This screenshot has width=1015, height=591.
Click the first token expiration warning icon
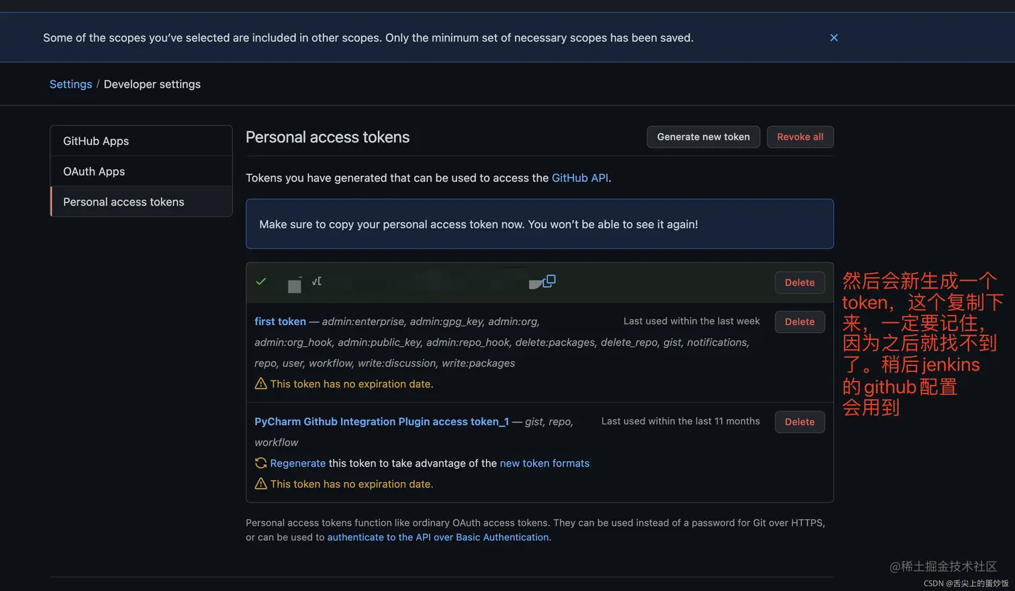point(260,383)
